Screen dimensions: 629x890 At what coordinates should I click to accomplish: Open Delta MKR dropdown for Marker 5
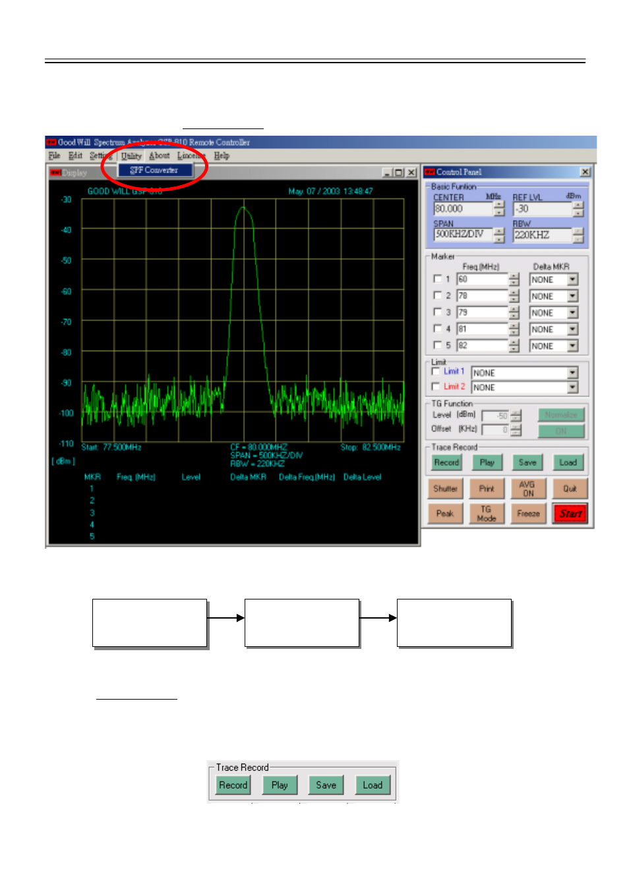[572, 345]
